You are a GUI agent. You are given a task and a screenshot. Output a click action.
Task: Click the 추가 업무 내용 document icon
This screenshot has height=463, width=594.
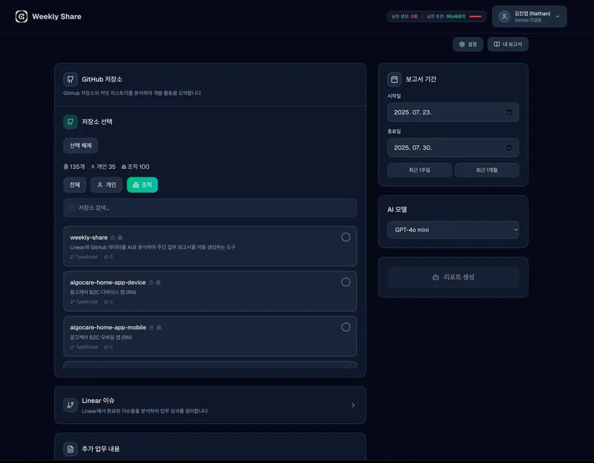coord(71,449)
